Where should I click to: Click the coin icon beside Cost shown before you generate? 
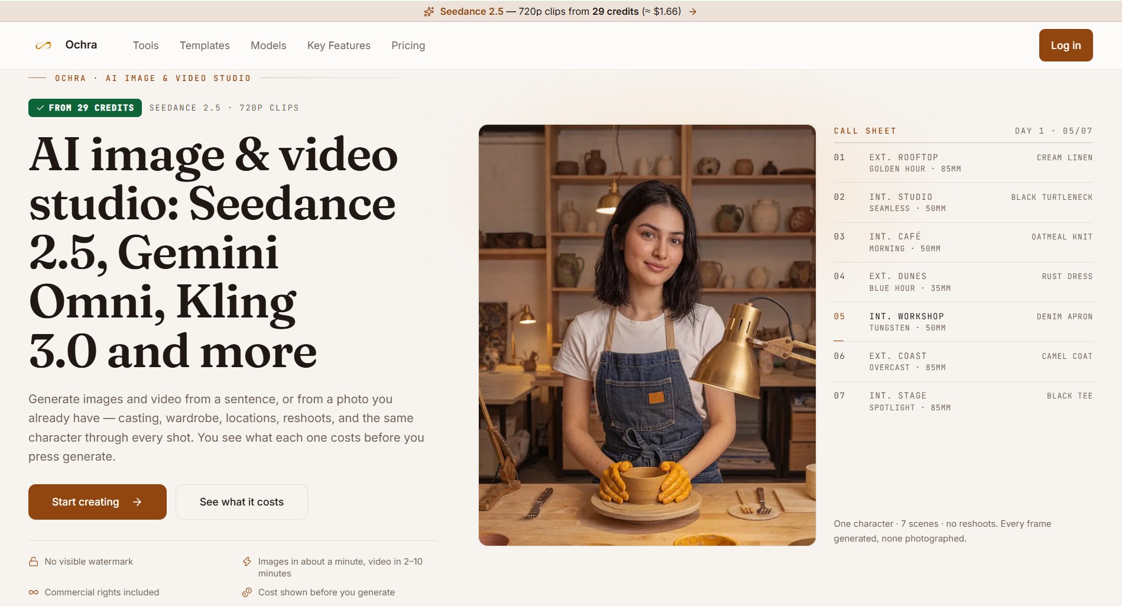tap(247, 592)
